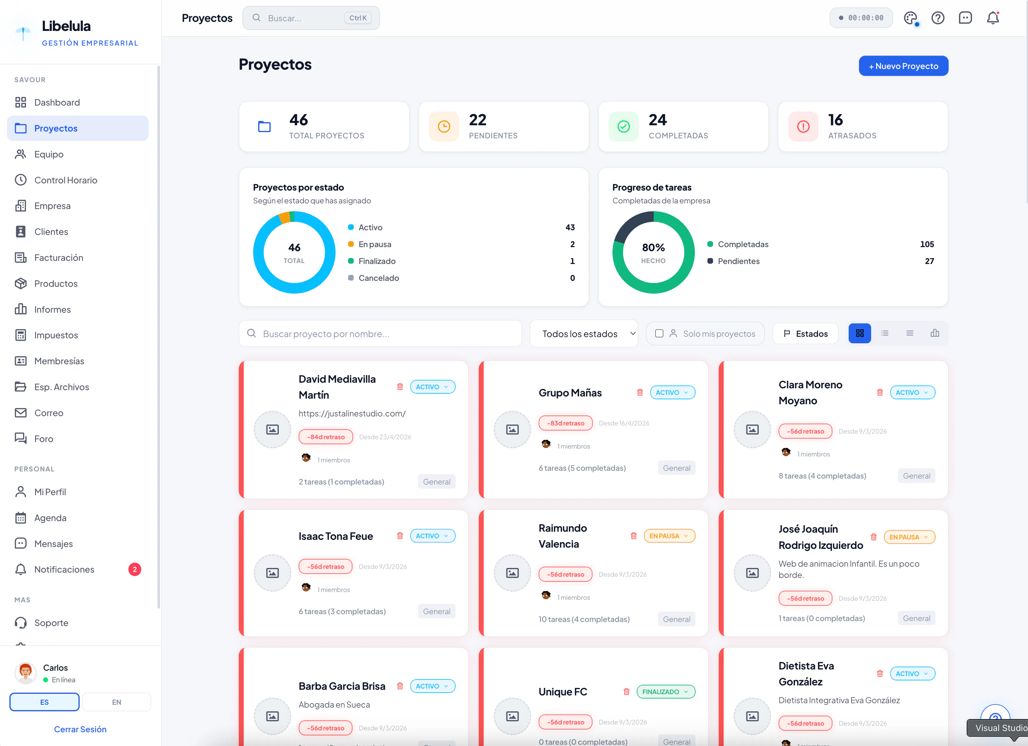Delete Unique FC project
Viewport: 1028px width, 746px height.
(x=626, y=692)
